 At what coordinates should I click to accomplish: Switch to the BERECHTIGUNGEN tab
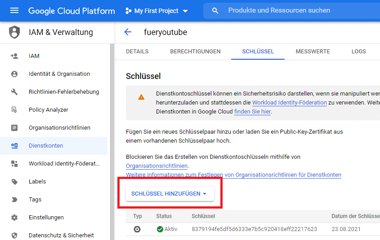(195, 52)
